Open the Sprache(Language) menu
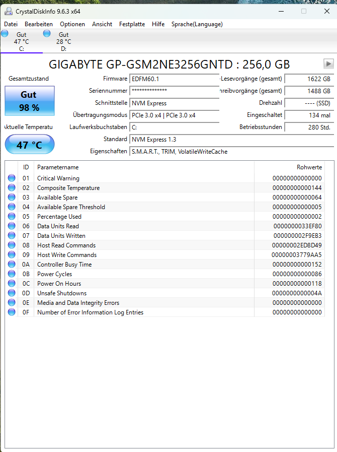 click(197, 24)
